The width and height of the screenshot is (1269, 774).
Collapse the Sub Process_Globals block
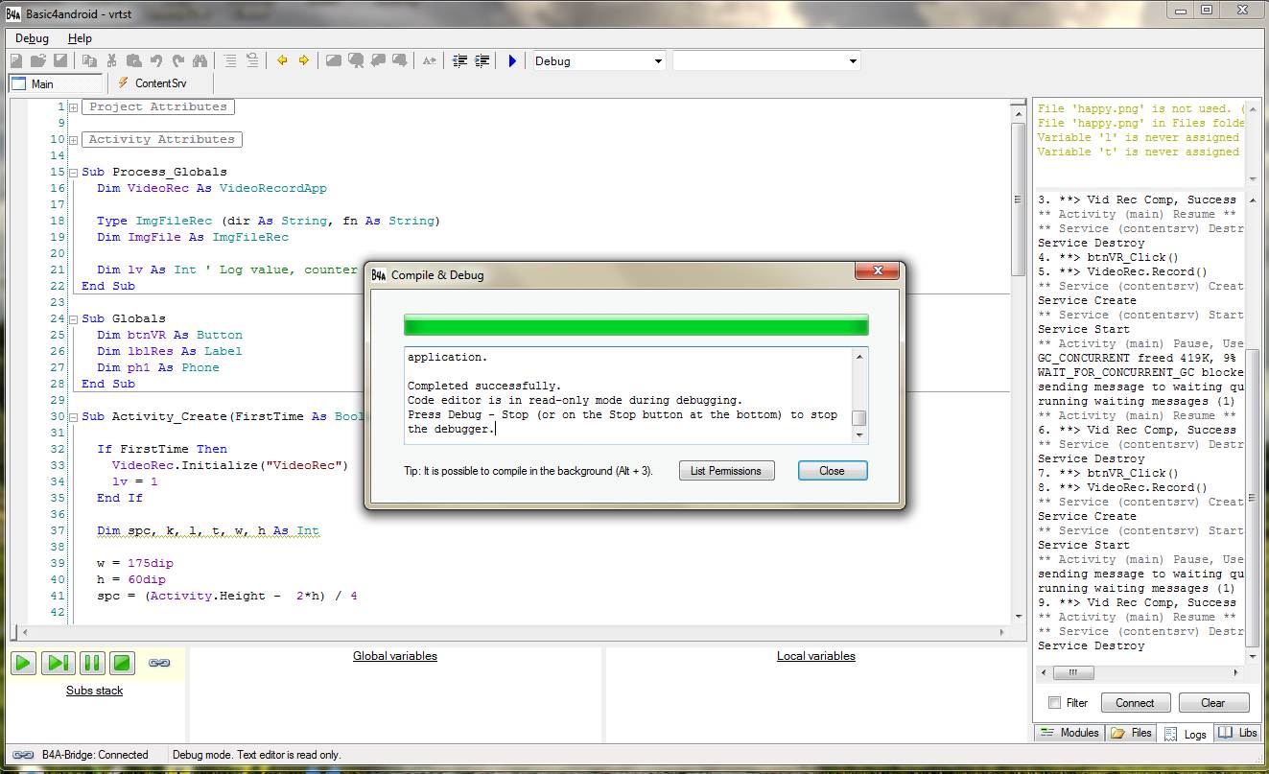73,173
